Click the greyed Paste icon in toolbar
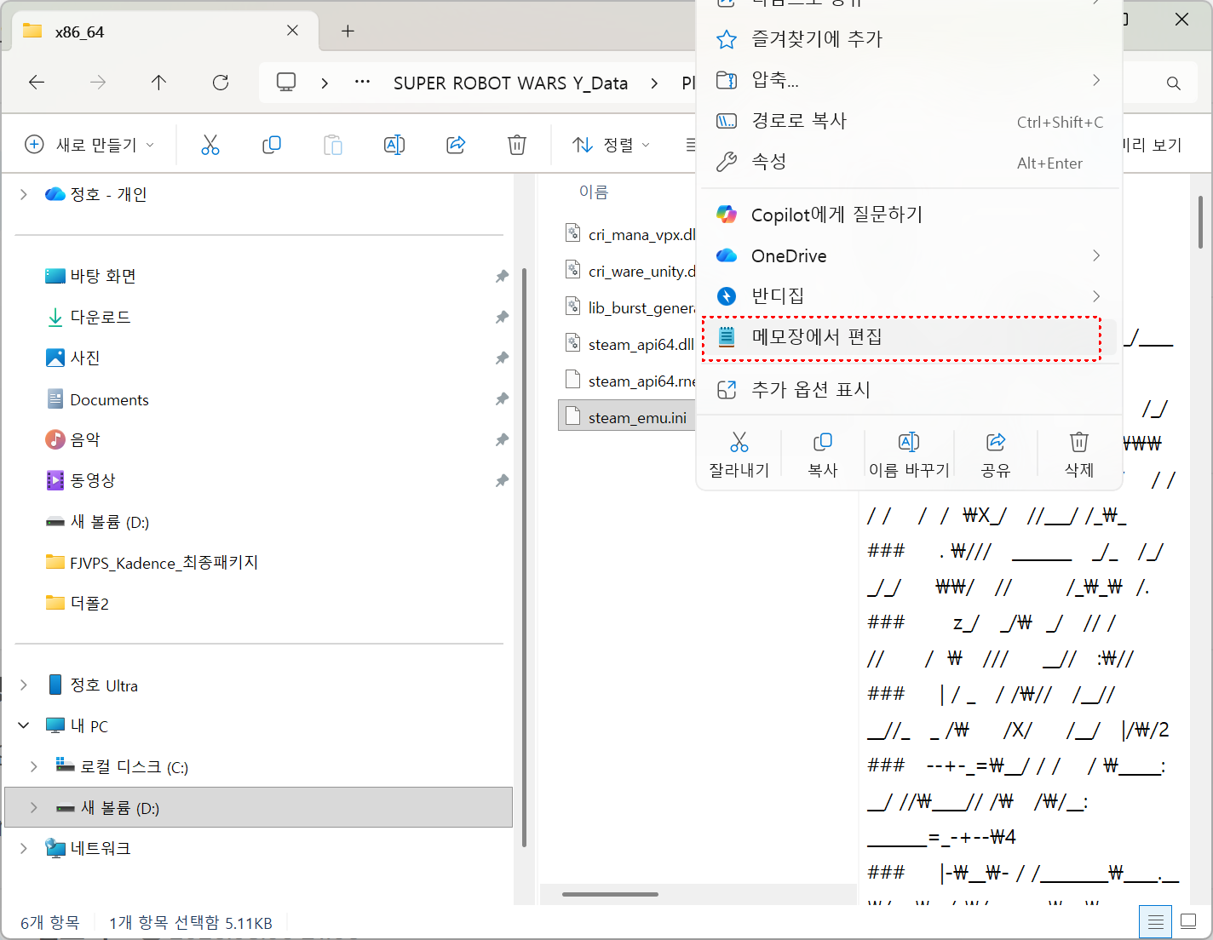 click(x=333, y=145)
